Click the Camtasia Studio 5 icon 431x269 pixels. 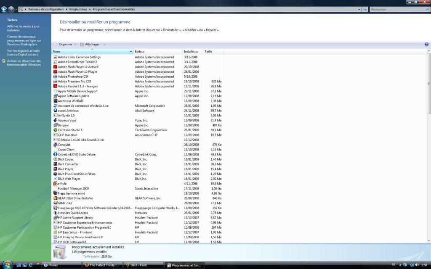click(x=55, y=130)
